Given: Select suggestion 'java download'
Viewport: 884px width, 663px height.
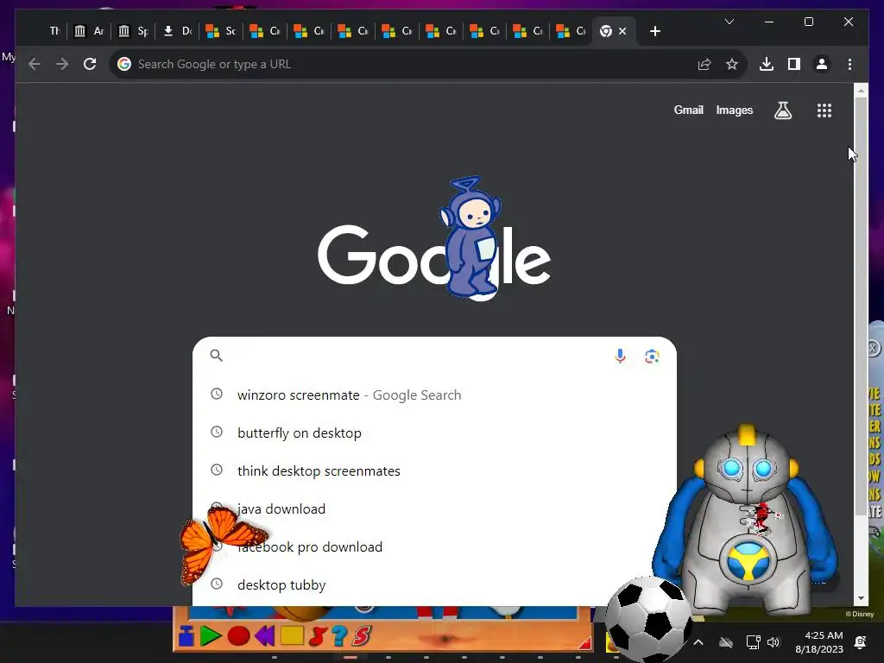Looking at the screenshot, I should click(x=434, y=509).
